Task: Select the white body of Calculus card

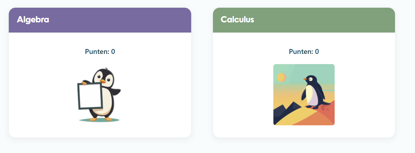Action: pos(304,85)
